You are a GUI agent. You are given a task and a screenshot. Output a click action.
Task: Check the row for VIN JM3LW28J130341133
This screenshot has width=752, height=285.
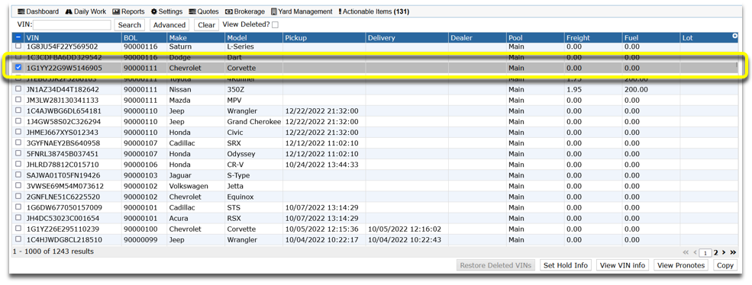click(18, 100)
